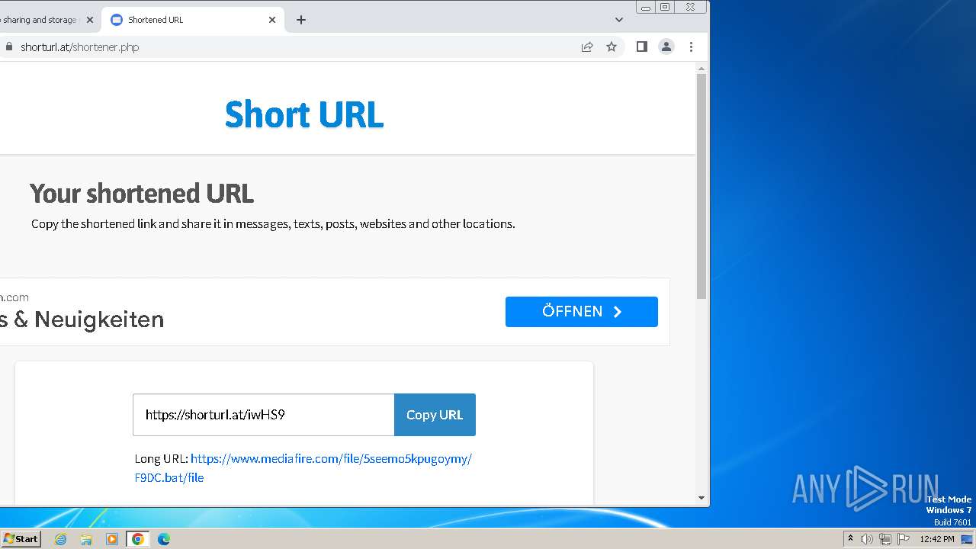
Task: Restore down the Chrome window
Action: (x=665, y=7)
